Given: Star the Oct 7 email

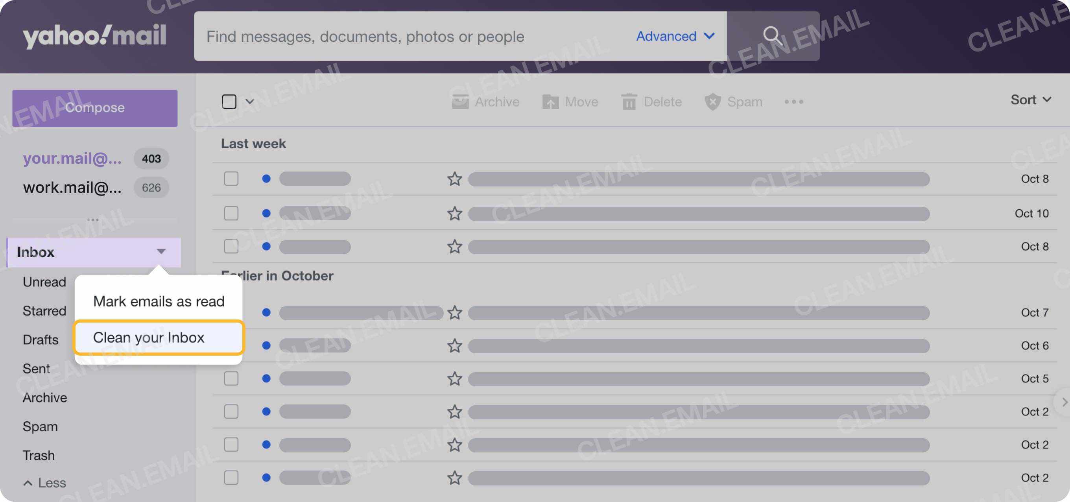Looking at the screenshot, I should [454, 313].
